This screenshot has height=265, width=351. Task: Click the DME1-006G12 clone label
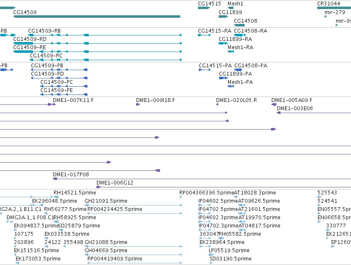click(x=115, y=182)
